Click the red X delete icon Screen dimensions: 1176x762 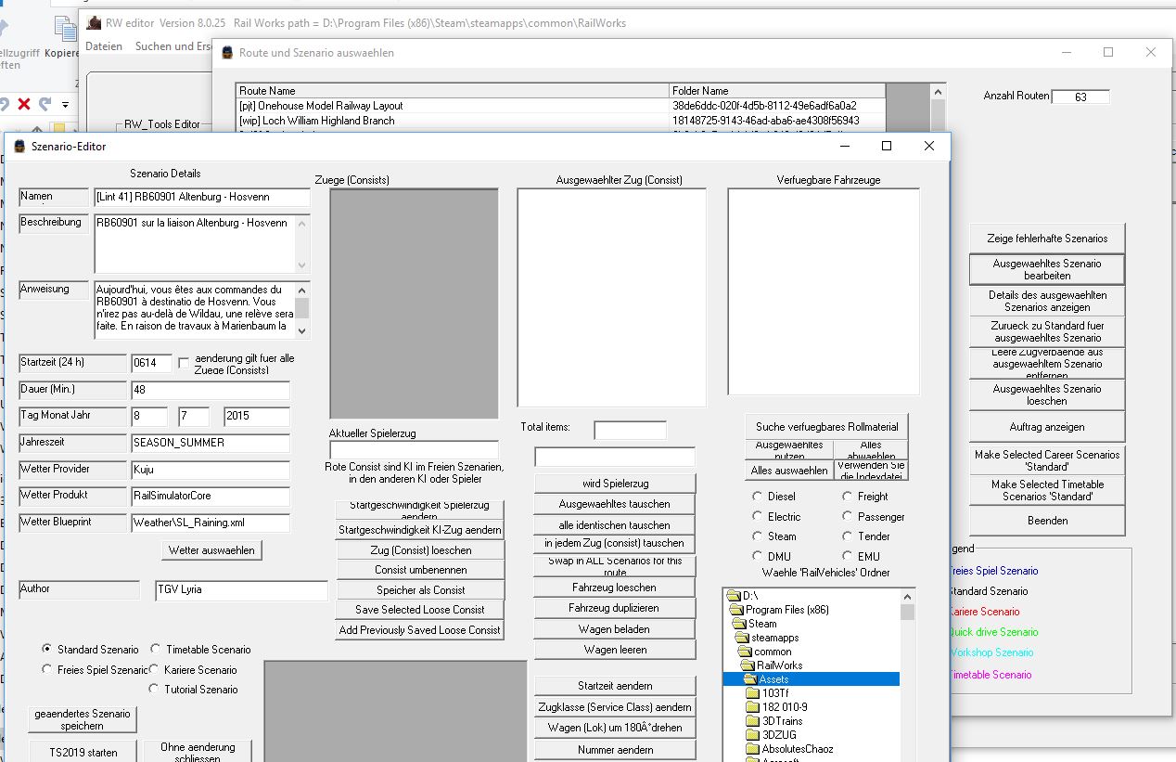click(x=24, y=104)
